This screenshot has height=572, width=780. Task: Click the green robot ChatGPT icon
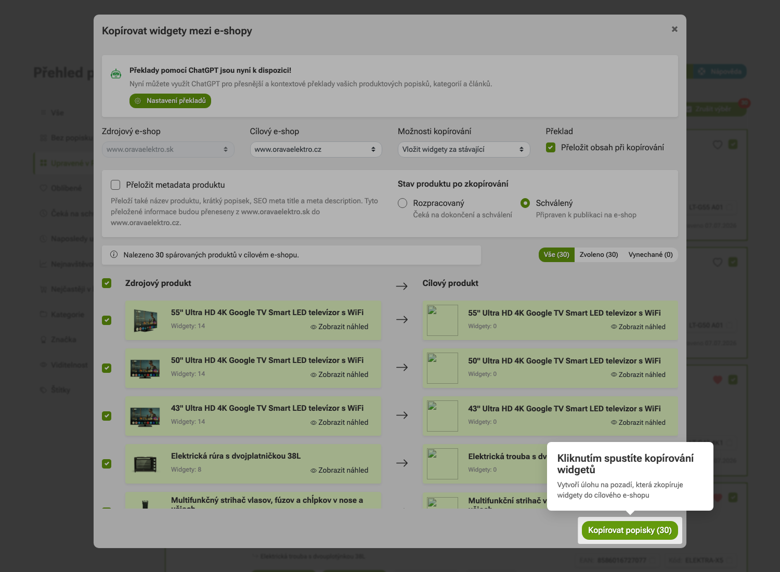point(116,74)
